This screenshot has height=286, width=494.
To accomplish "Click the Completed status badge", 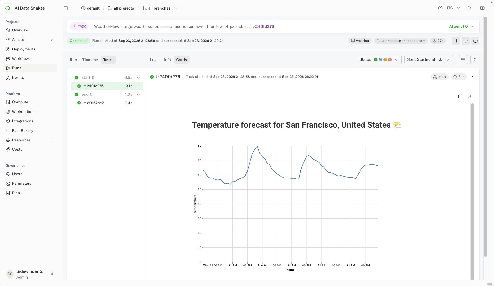I will (x=79, y=41).
